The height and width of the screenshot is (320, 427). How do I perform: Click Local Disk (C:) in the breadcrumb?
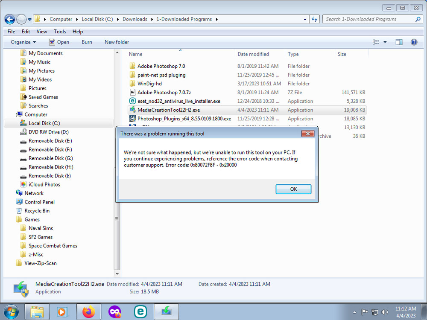coord(97,19)
